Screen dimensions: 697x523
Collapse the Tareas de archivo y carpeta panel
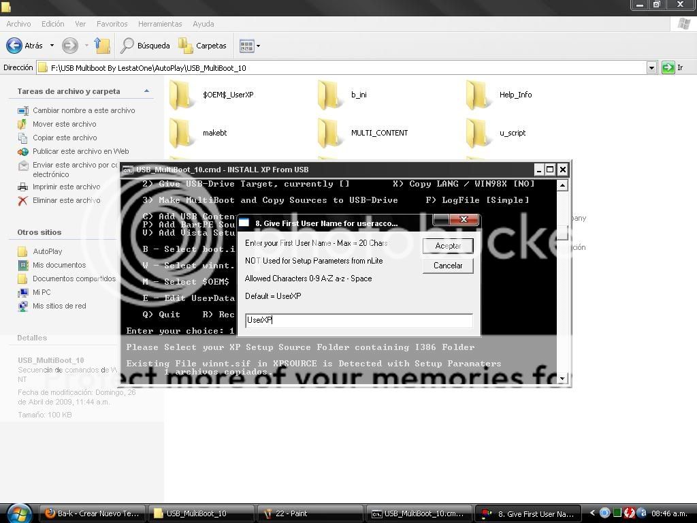tap(146, 91)
